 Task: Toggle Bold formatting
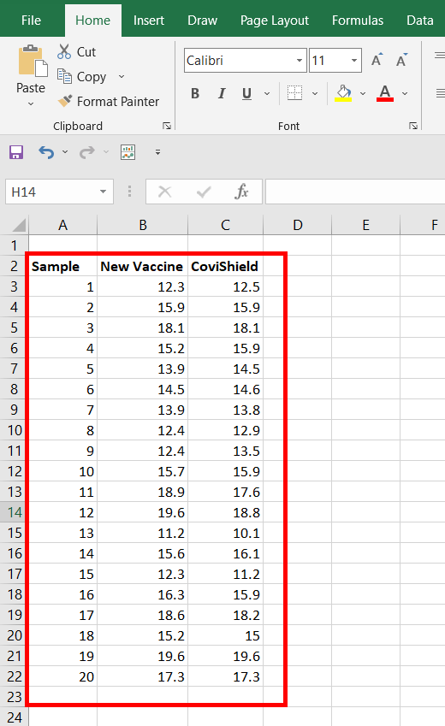[195, 93]
